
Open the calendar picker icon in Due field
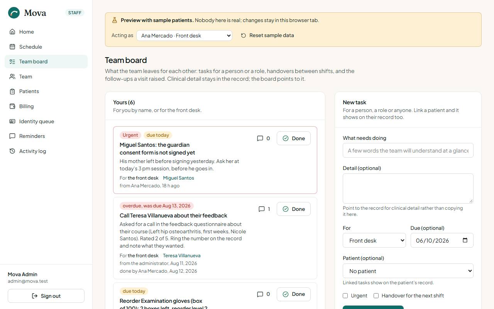click(x=465, y=240)
